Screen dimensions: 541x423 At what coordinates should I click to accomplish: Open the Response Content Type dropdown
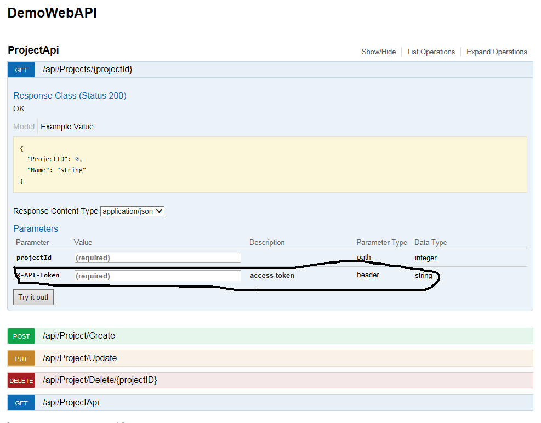[x=132, y=211]
